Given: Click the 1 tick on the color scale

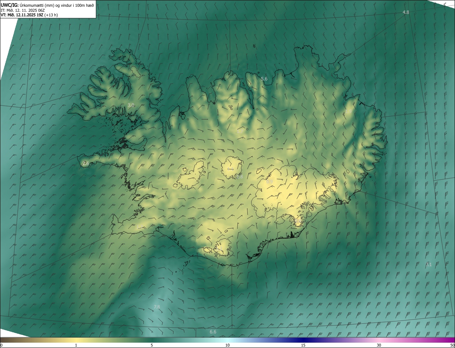Looking at the screenshot, I should (76, 345).
